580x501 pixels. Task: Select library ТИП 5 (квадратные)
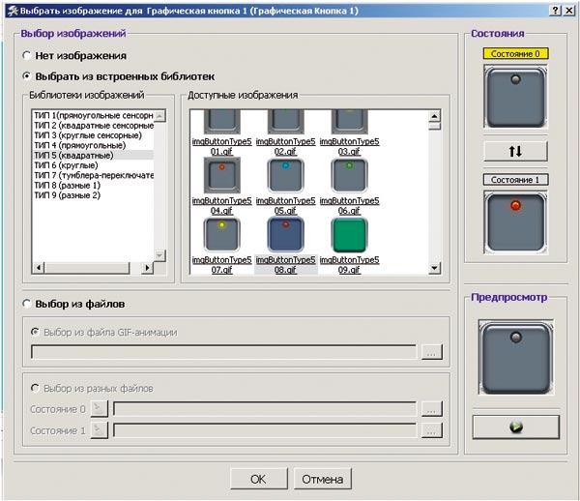93,156
